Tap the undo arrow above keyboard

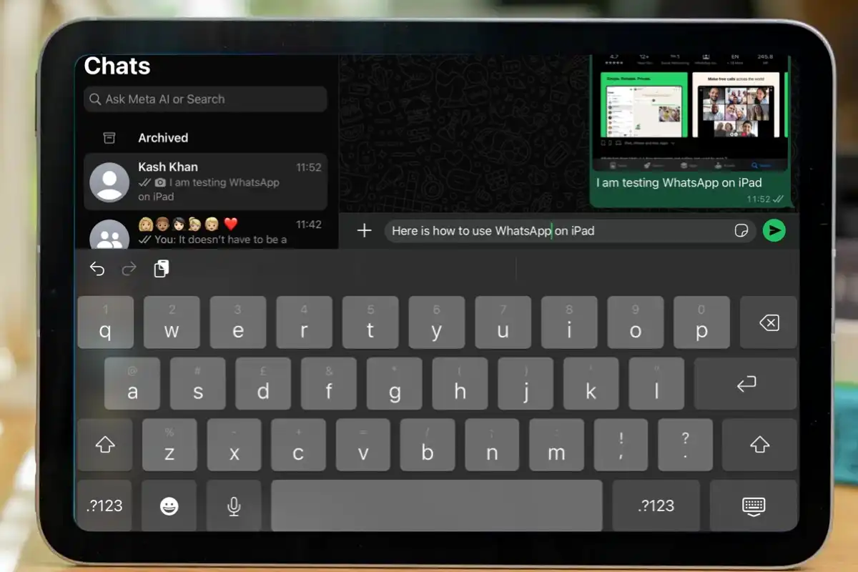pyautogui.click(x=97, y=269)
